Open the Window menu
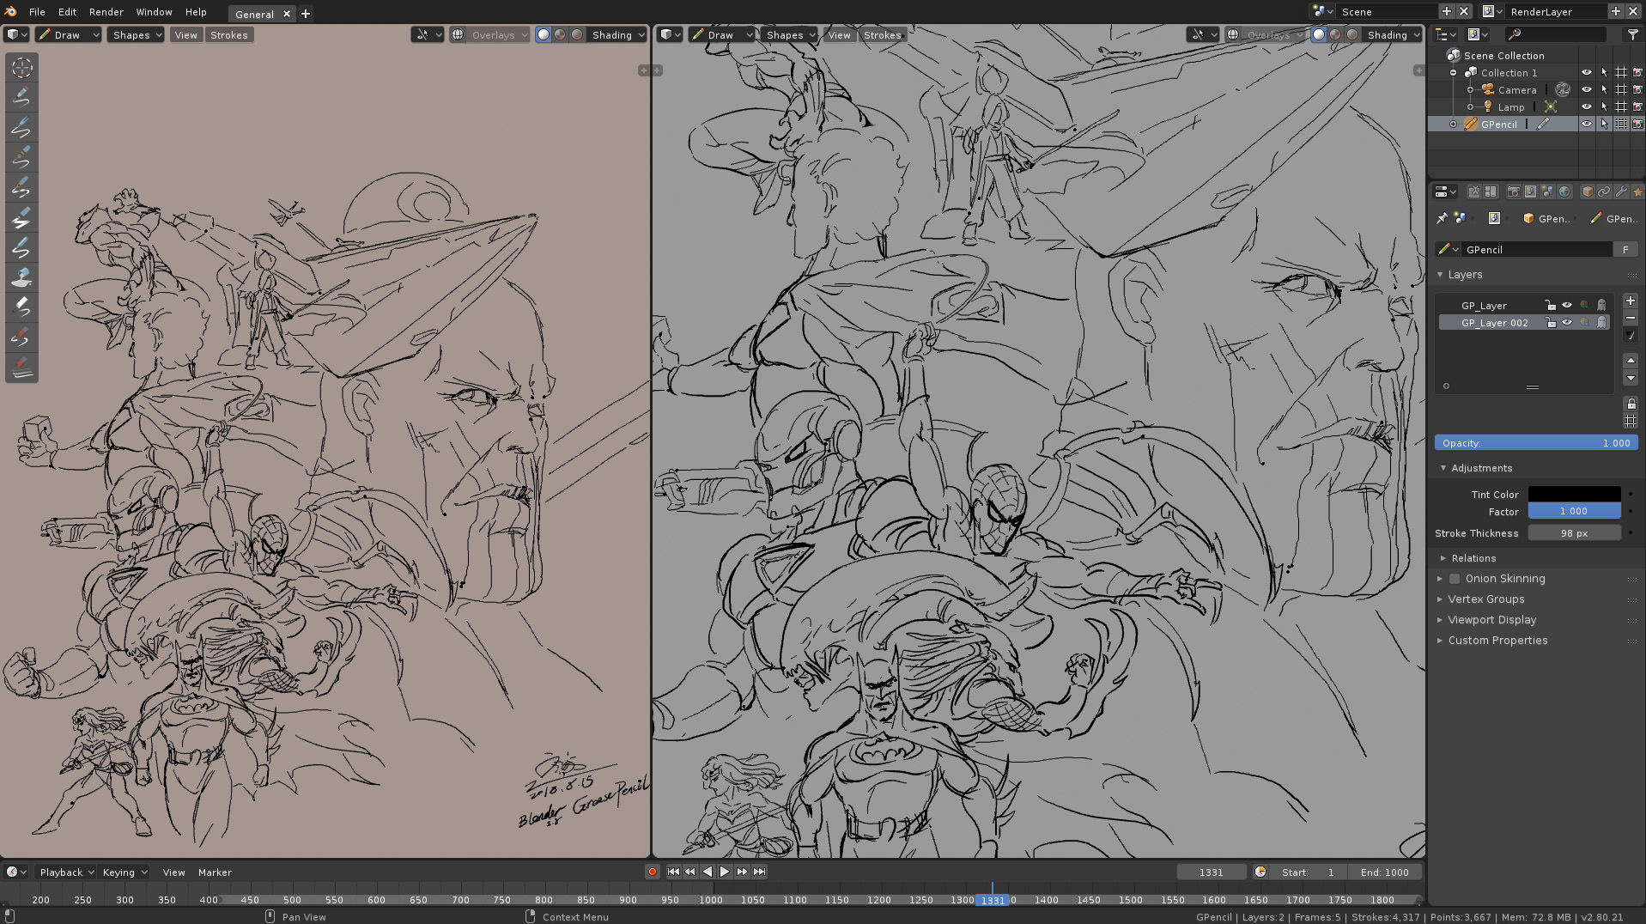The width and height of the screenshot is (1646, 924). tap(154, 12)
